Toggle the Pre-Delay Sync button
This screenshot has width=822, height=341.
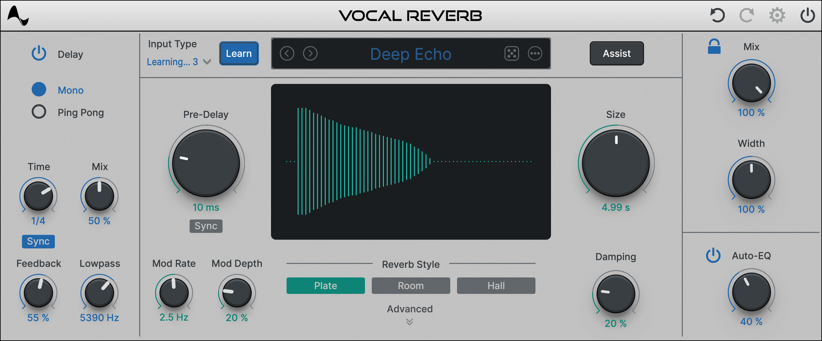tap(206, 226)
